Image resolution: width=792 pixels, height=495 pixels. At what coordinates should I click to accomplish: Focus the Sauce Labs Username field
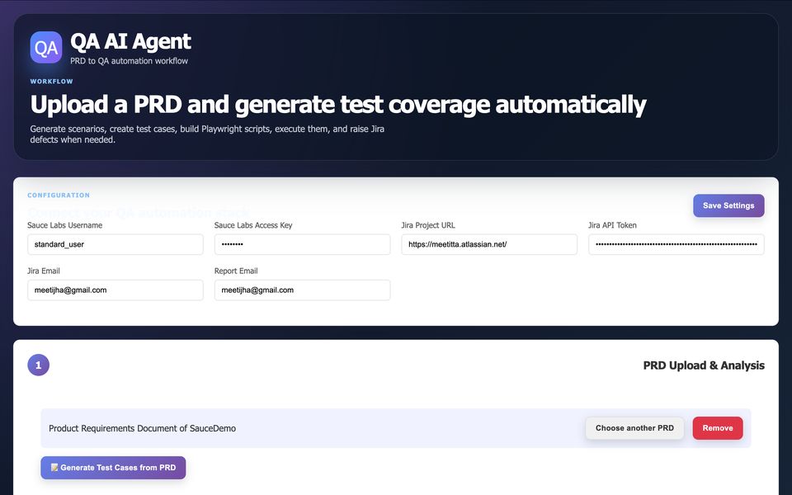click(115, 244)
